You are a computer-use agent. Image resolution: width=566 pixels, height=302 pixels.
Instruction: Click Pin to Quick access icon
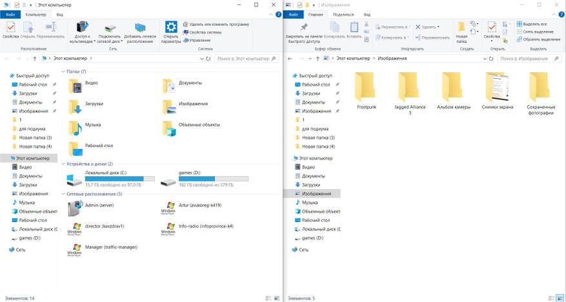pyautogui.click(x=304, y=27)
